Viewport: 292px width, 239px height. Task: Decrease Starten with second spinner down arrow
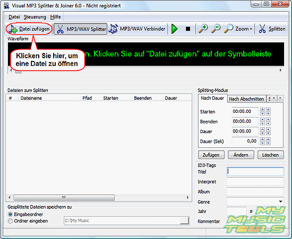(268, 113)
